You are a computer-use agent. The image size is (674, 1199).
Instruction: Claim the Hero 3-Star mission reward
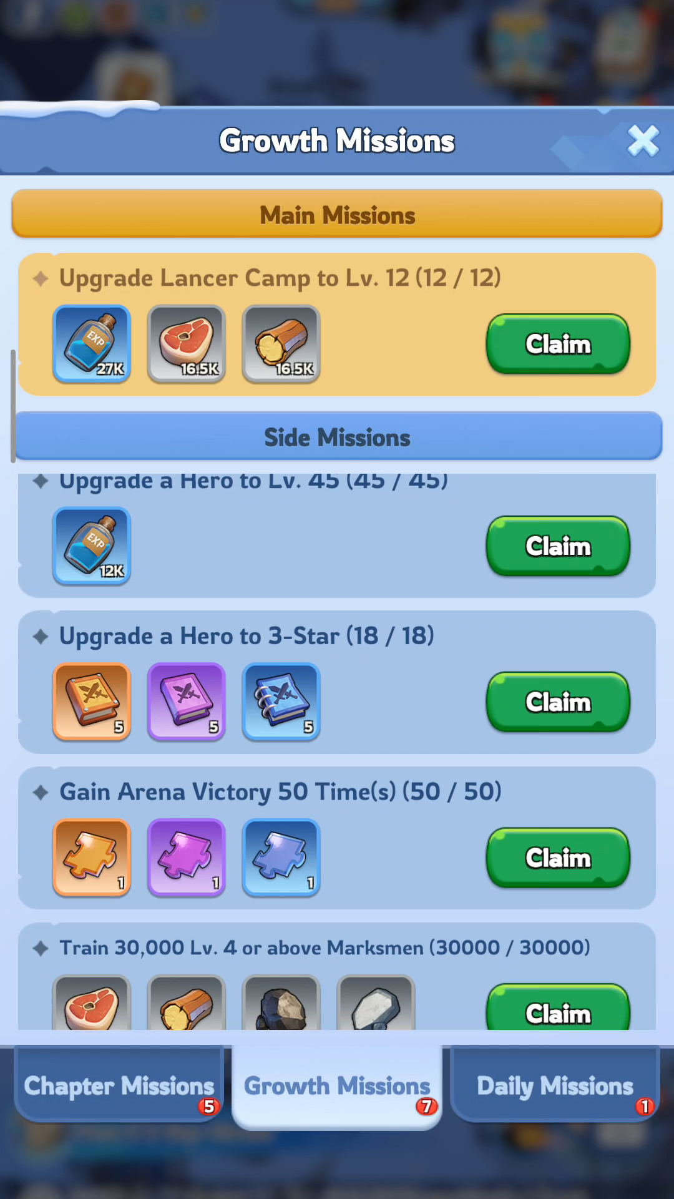[x=558, y=703]
